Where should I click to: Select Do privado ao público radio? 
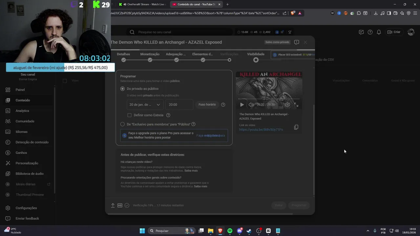pos(122,89)
